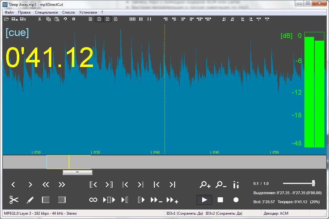
Task: Open the Правка menu
Action: (x=24, y=12)
